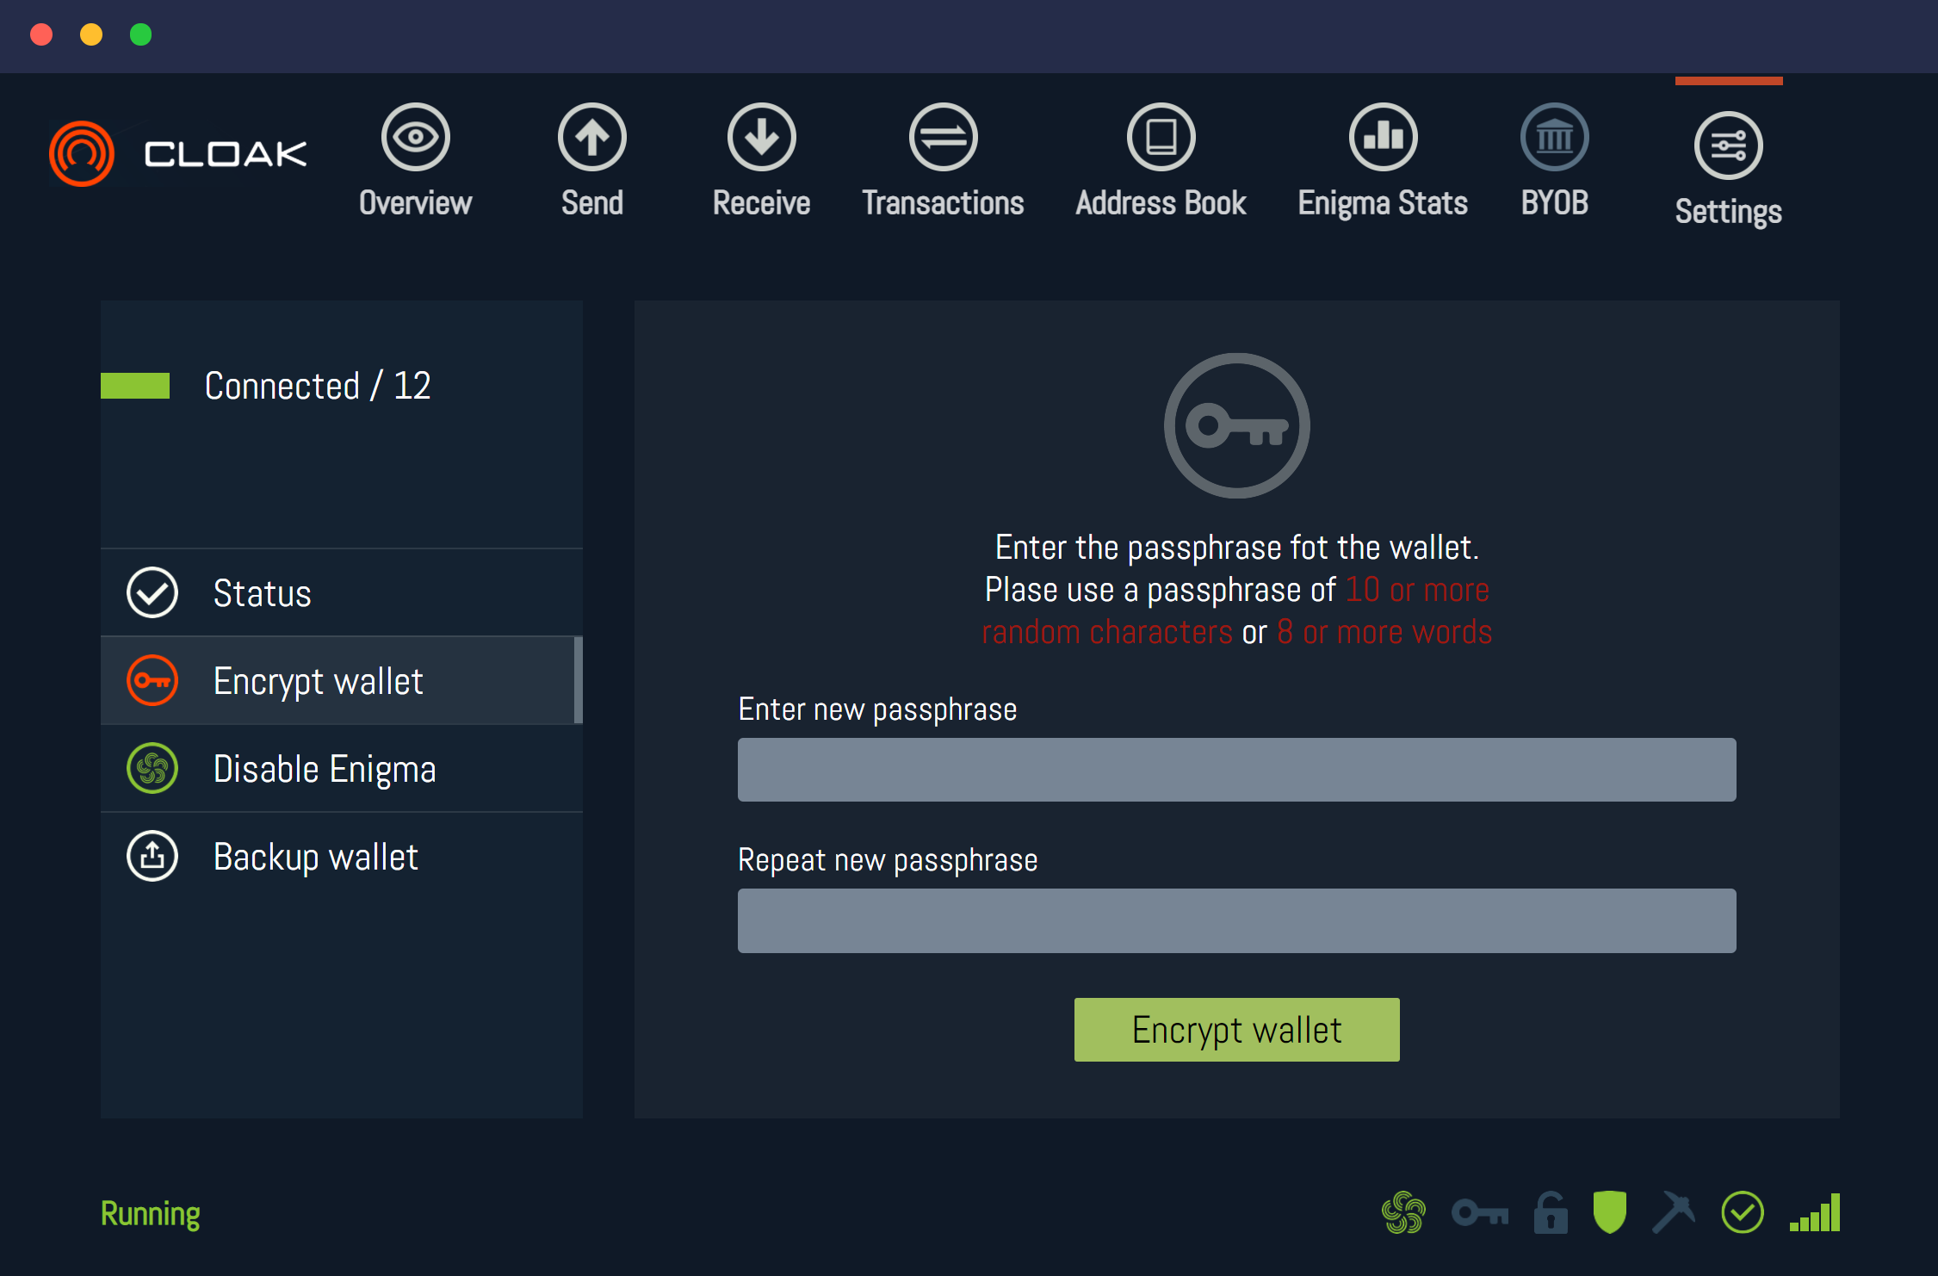1938x1276 pixels.
Task: Switch to the Send tab label
Action: 592,203
